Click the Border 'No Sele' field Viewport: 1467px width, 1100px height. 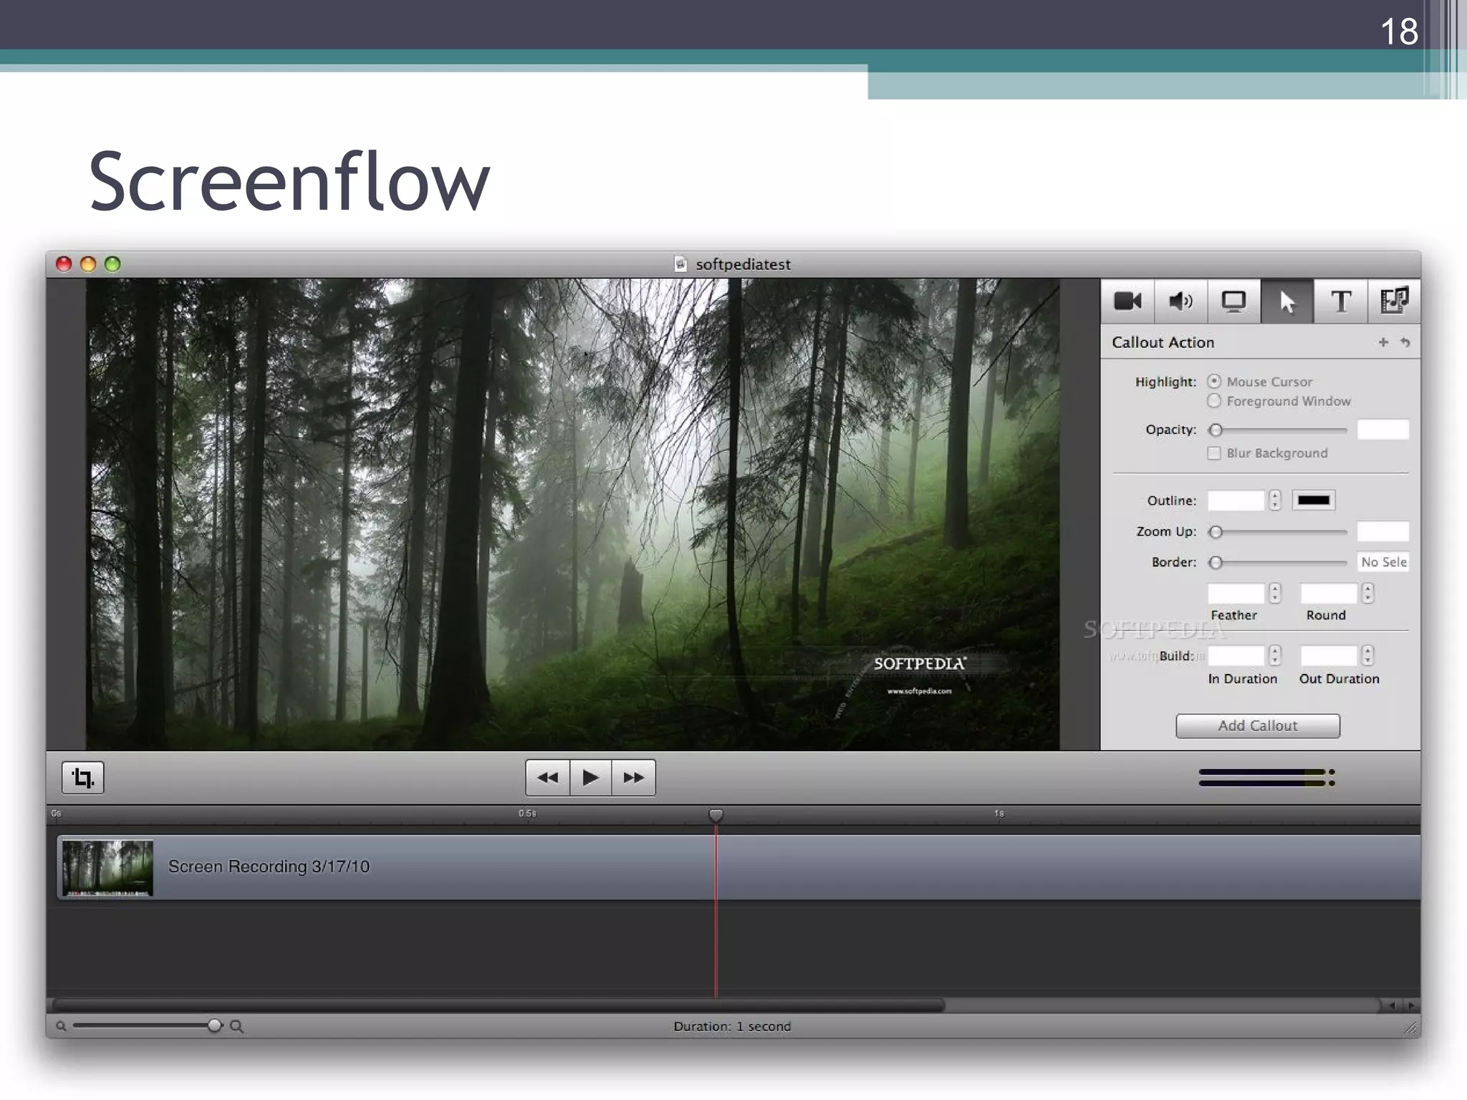[1382, 562]
